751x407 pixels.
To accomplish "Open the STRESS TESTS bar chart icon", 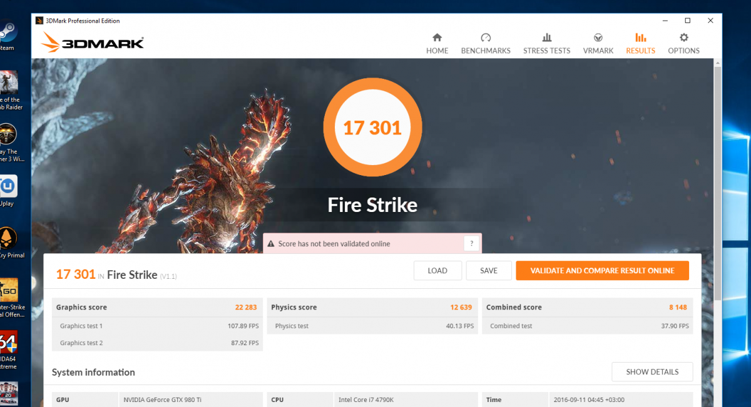I will point(546,38).
